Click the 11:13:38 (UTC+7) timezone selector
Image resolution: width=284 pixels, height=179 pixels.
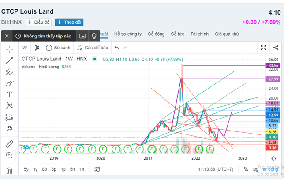pyautogui.click(x=216, y=169)
